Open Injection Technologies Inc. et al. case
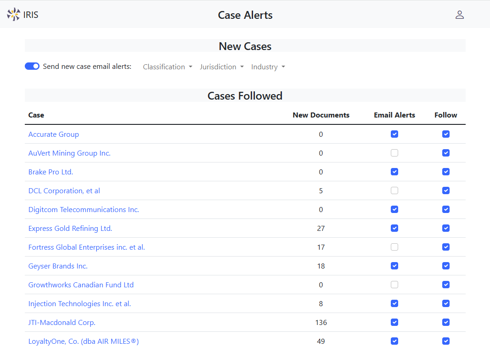490x347 pixels. [79, 303]
